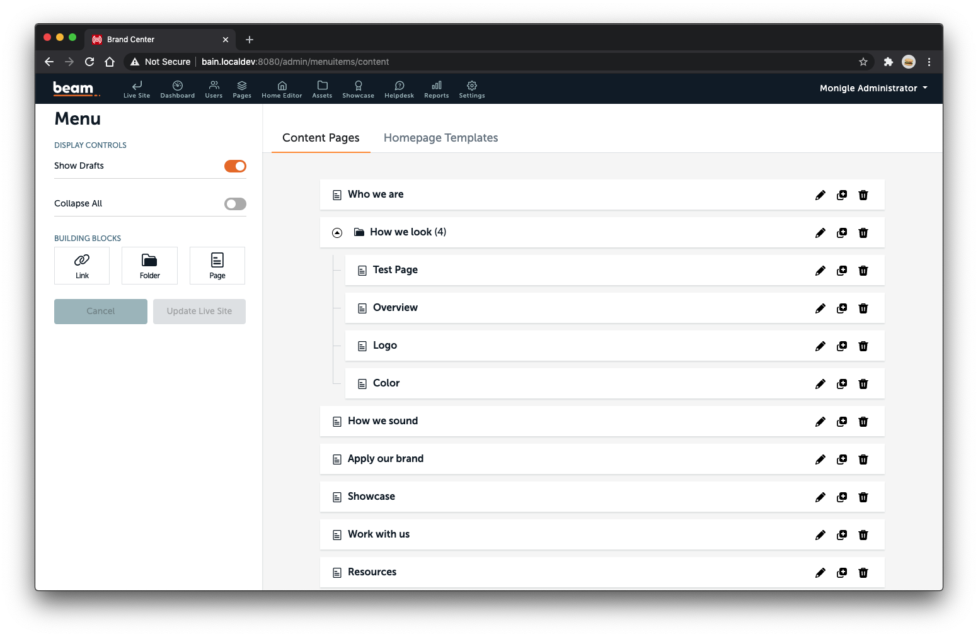Screen dimensions: 978x637
Task: Delete the Logo page
Action: click(x=863, y=346)
